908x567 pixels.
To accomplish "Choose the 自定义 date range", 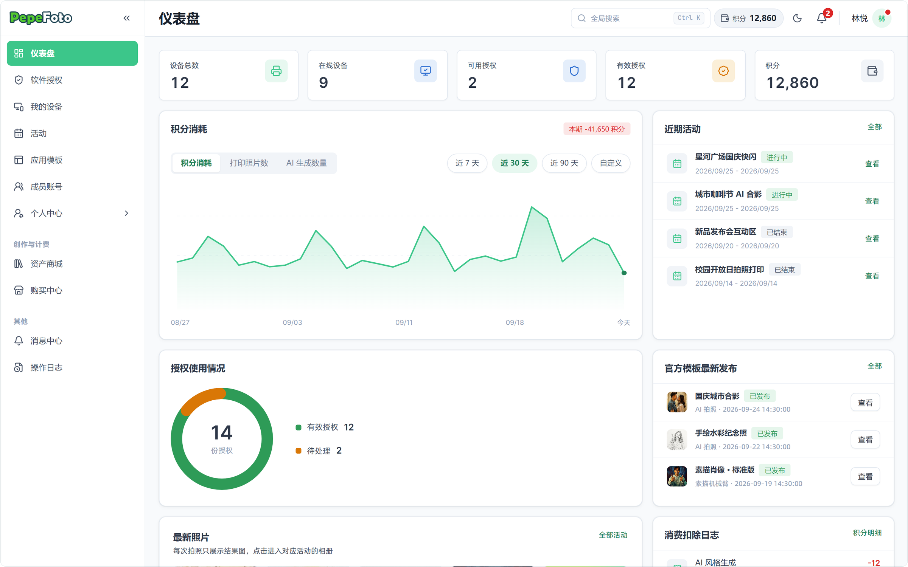I will (x=611, y=163).
